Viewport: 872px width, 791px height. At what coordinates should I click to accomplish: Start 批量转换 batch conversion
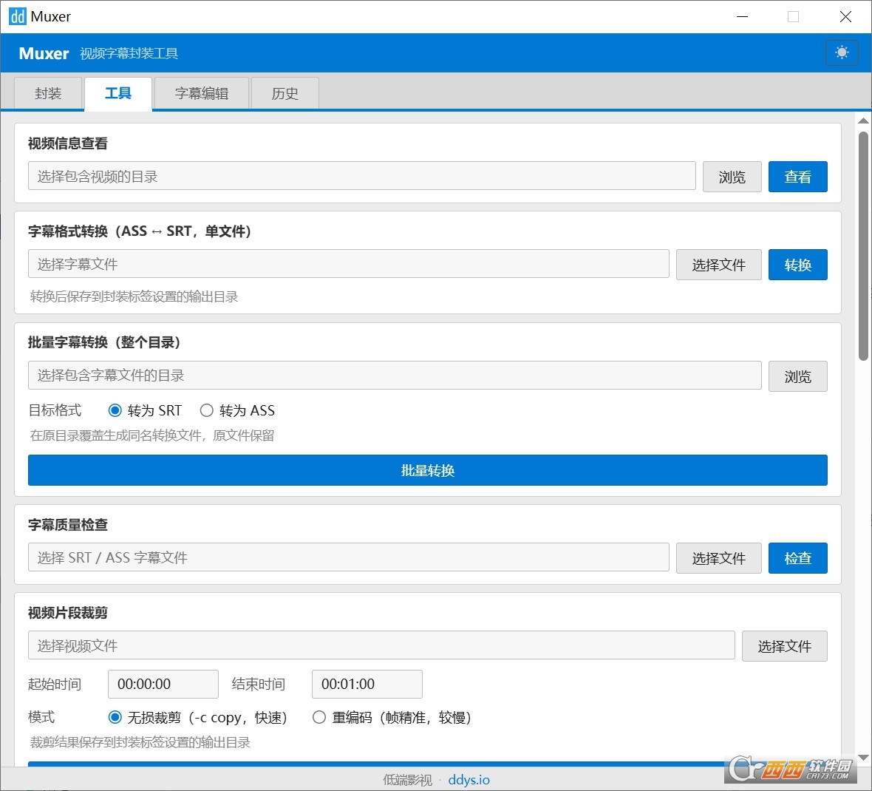pyautogui.click(x=427, y=470)
